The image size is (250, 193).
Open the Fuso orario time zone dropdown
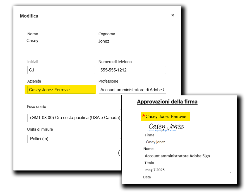tap(74, 118)
